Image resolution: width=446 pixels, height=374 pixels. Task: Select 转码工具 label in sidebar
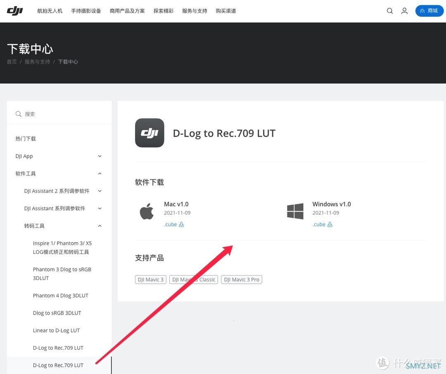[34, 226]
